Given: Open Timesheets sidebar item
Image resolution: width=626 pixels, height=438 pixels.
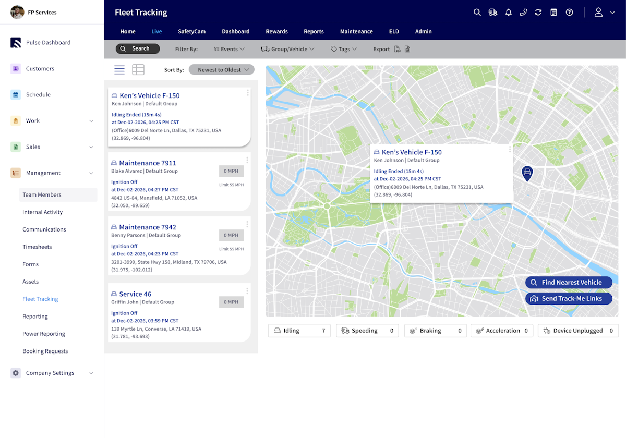Looking at the screenshot, I should [37, 247].
